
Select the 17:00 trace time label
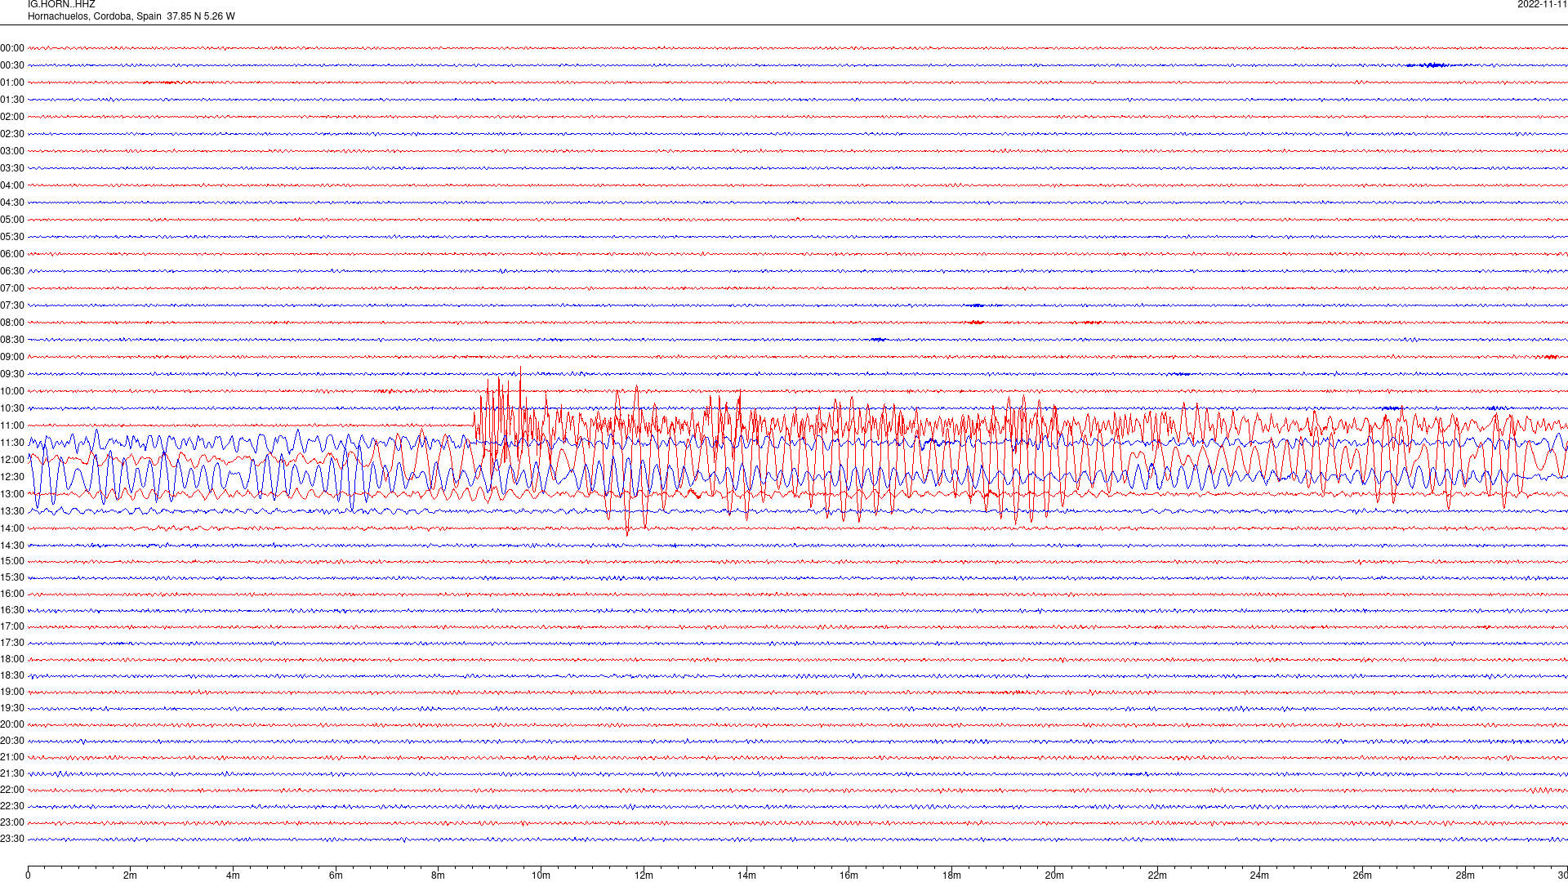tap(12, 626)
